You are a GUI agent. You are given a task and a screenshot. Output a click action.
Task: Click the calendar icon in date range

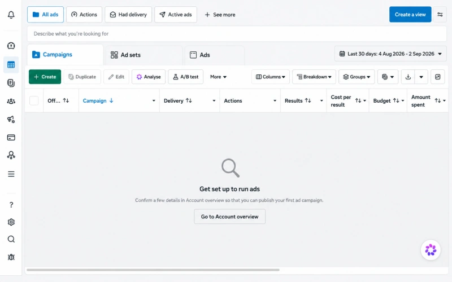tap(342, 54)
